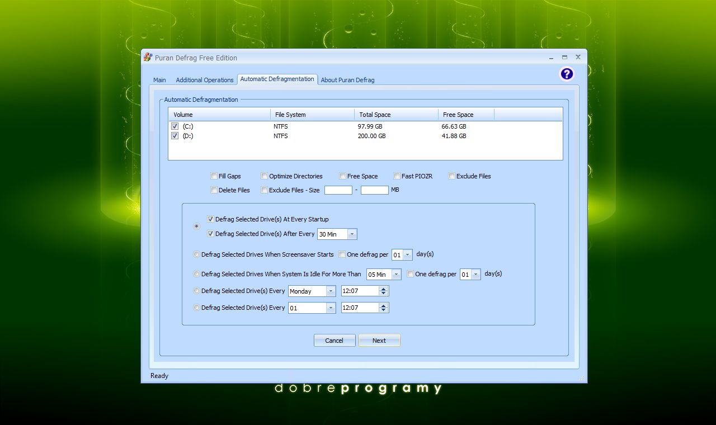716x425 pixels.
Task: Click the weekly 12:07 time spinner arrows
Action: click(x=383, y=291)
